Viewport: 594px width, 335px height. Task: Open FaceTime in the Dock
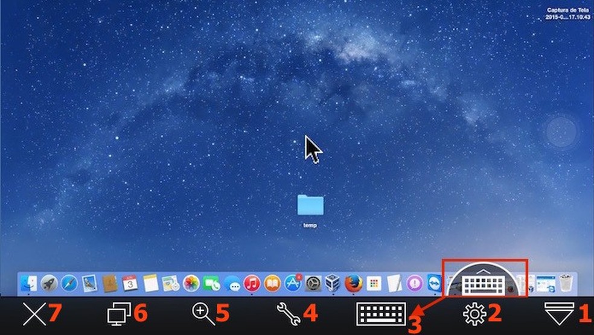tap(211, 284)
